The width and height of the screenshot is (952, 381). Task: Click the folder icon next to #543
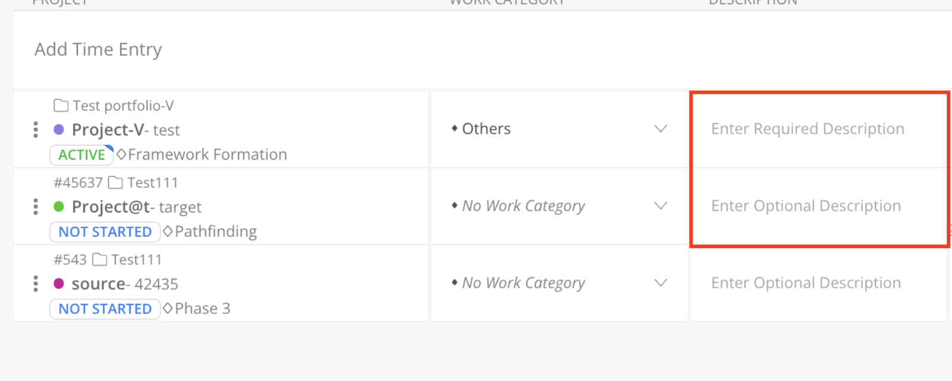pyautogui.click(x=100, y=260)
